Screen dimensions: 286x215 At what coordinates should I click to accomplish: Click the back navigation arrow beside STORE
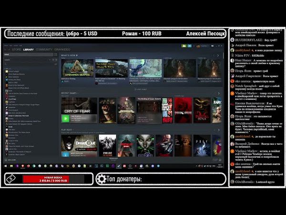[5, 50]
